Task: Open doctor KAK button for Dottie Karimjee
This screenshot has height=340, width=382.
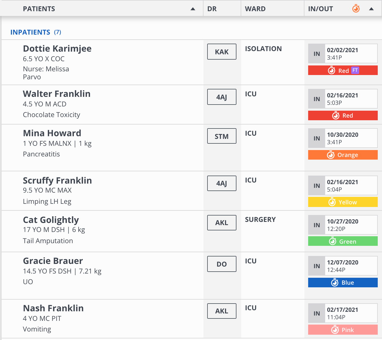Action: coord(222,52)
